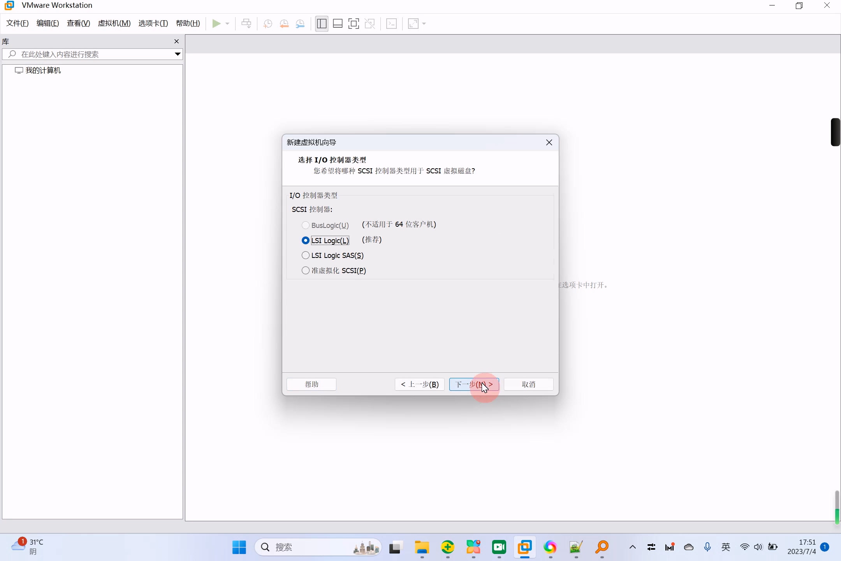The image size is (841, 561).
Task: Open the power options dropdown arrow
Action: [227, 24]
